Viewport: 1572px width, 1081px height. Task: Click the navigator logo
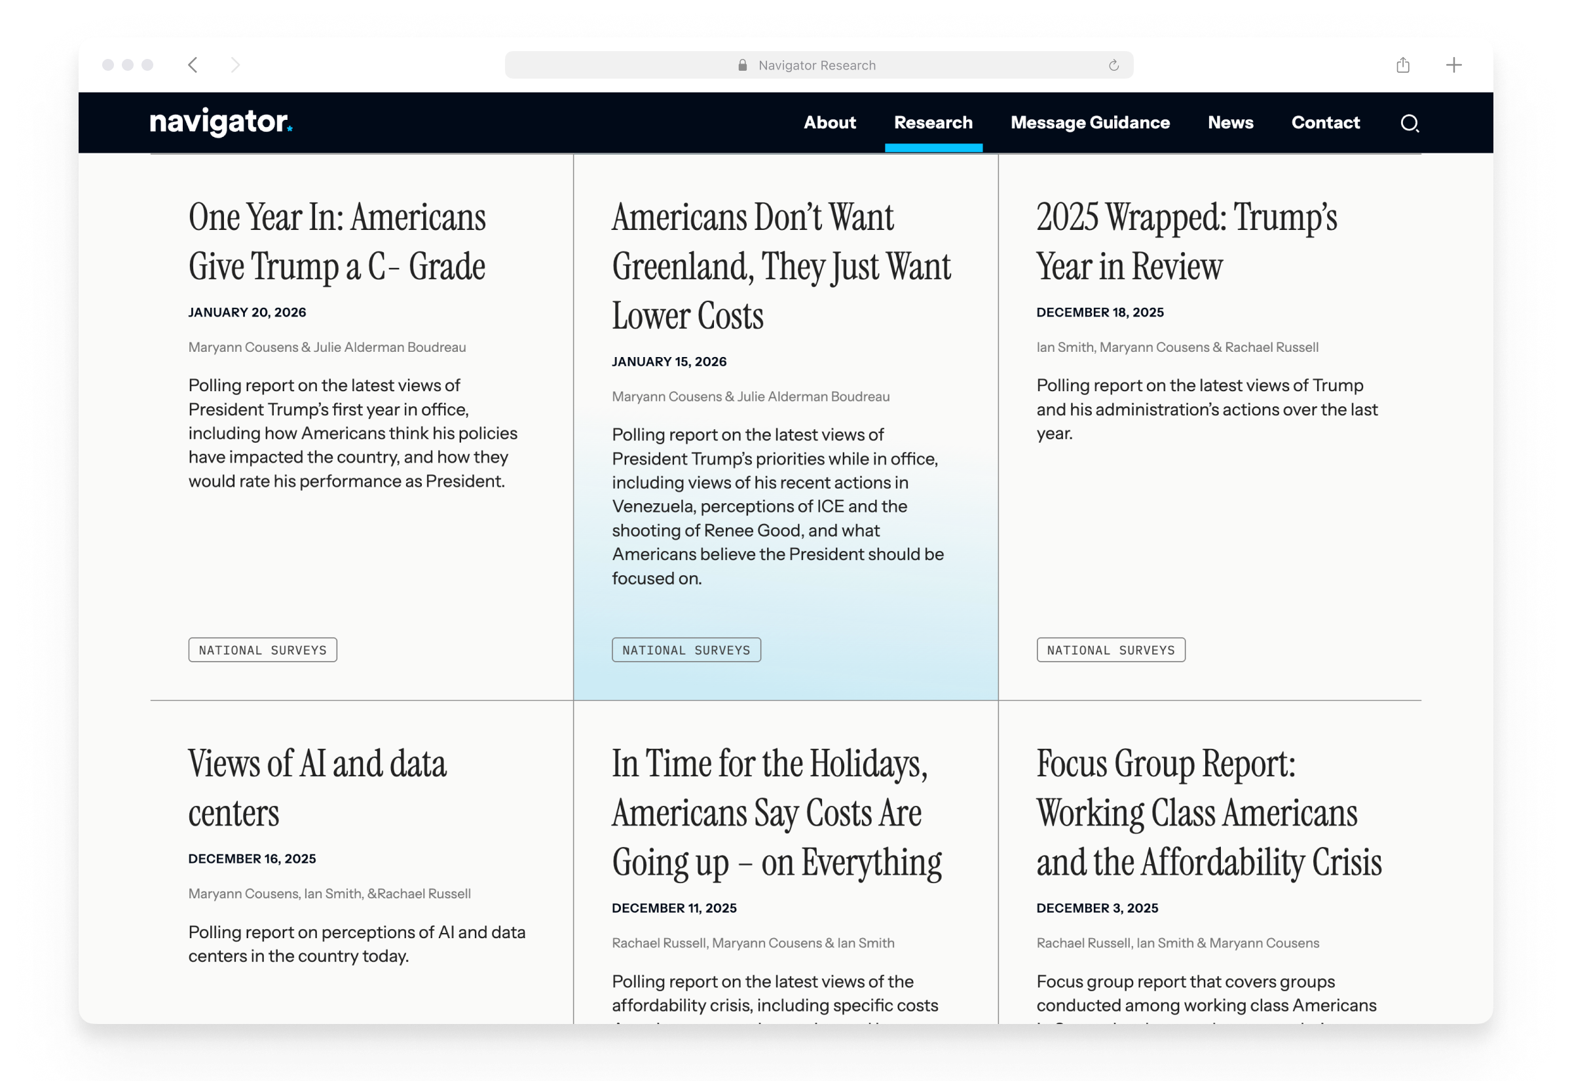[221, 123]
